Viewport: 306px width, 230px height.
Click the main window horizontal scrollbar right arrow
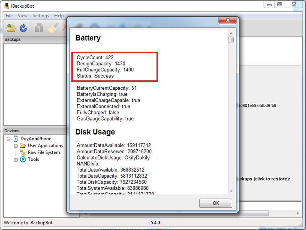[x=298, y=213]
